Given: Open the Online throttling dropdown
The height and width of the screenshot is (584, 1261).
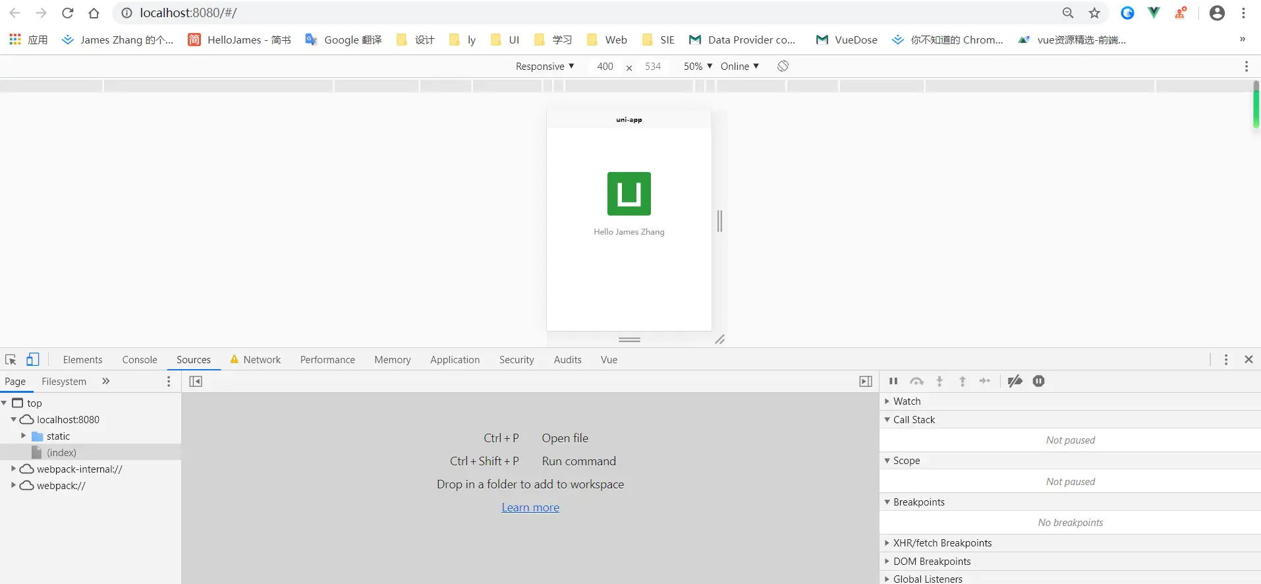Looking at the screenshot, I should tap(740, 66).
